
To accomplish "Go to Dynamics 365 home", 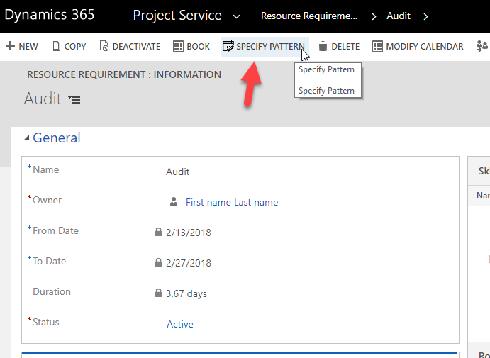I will point(49,16).
